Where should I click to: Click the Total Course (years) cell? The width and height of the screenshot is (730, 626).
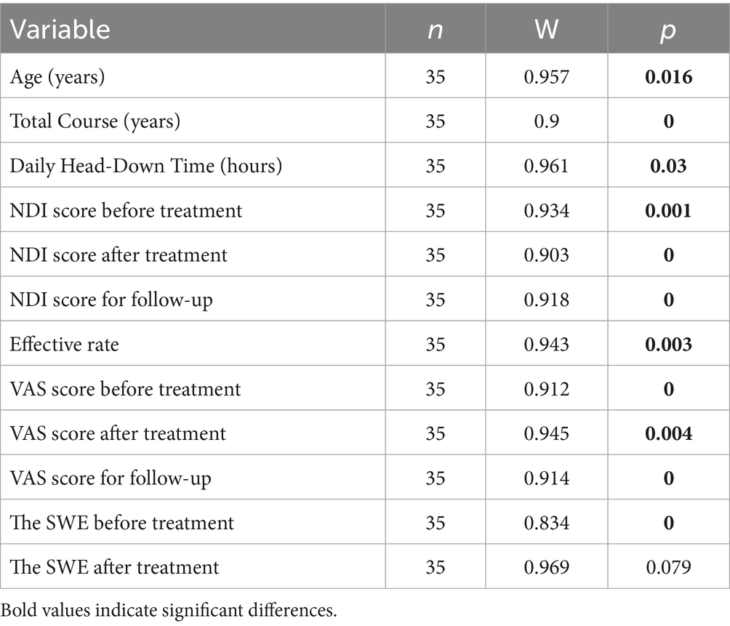pos(94,121)
